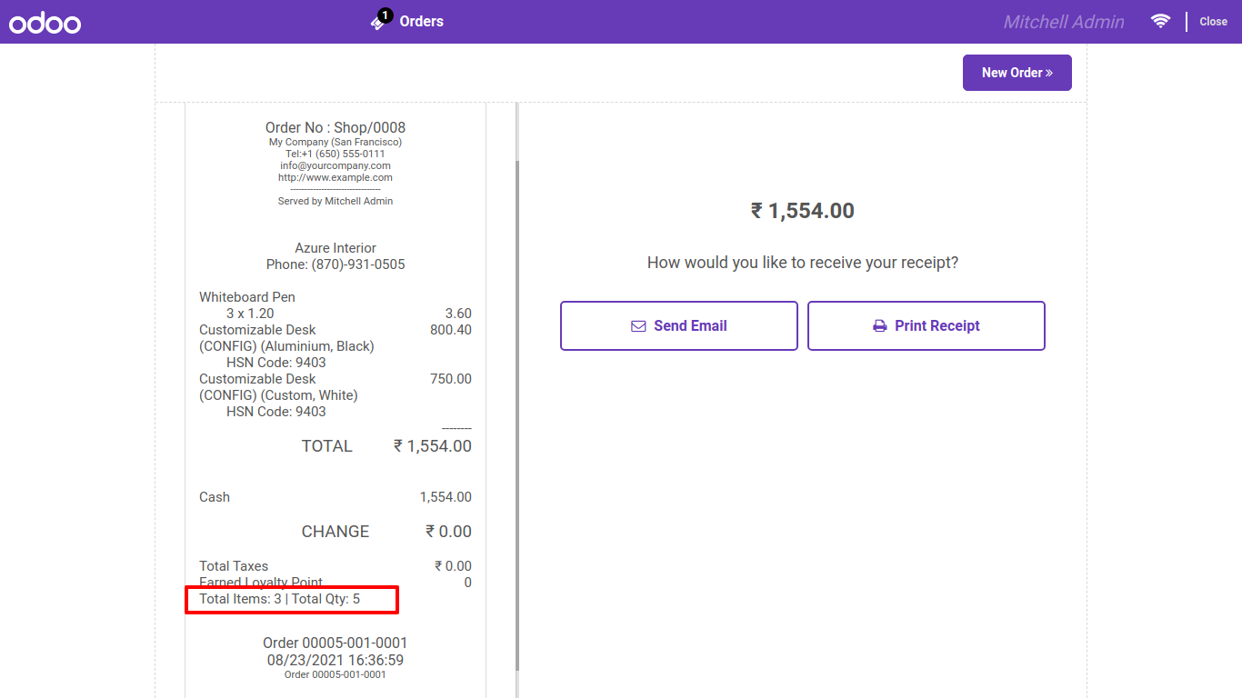This screenshot has height=698, width=1242.
Task: Click the My Company (San Francisco) line
Action: (336, 143)
